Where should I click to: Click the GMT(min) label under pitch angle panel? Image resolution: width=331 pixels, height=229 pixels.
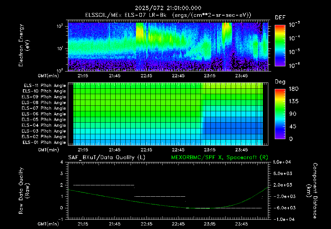[x=48, y=150]
